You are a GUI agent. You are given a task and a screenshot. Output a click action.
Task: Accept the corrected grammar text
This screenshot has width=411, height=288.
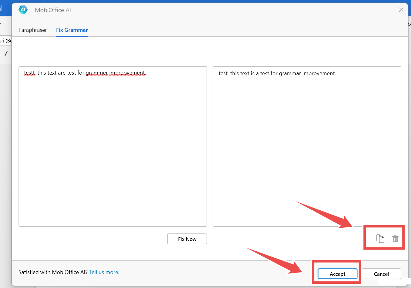(337, 274)
